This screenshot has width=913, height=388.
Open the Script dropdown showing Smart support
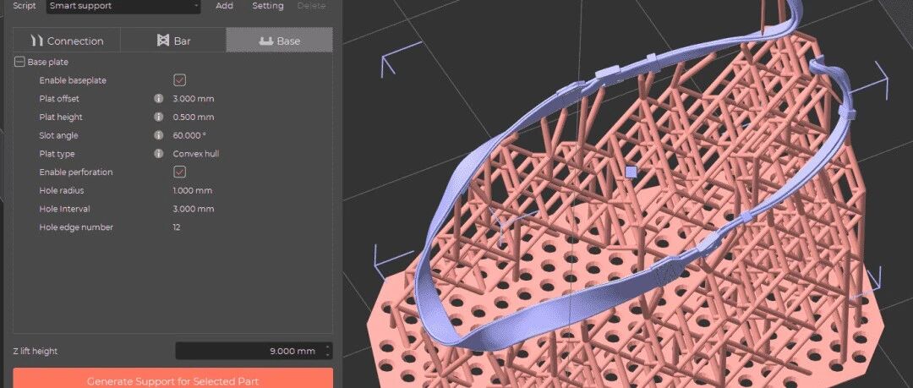click(123, 6)
